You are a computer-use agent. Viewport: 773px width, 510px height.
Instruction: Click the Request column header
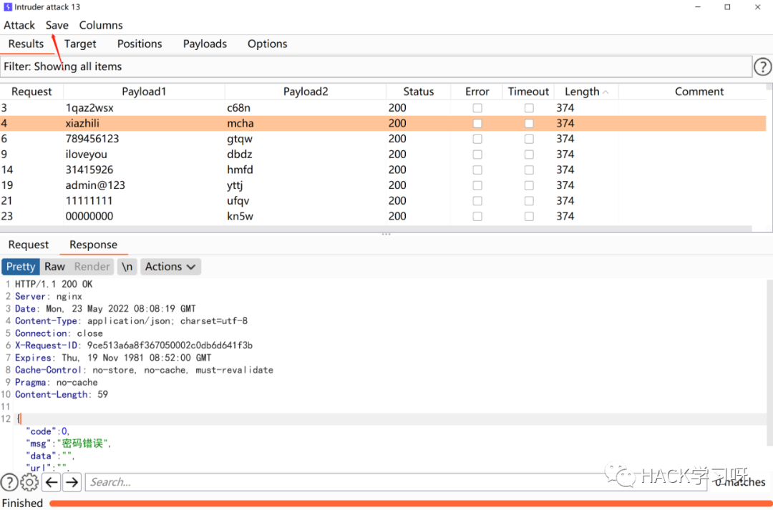pos(31,92)
